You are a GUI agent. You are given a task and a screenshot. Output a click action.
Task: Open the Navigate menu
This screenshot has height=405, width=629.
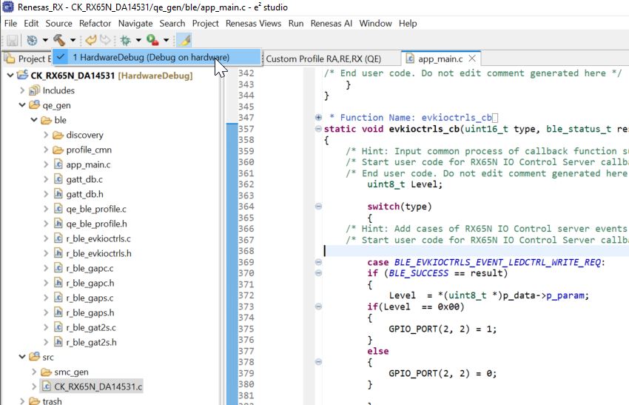pyautogui.click(x=135, y=23)
